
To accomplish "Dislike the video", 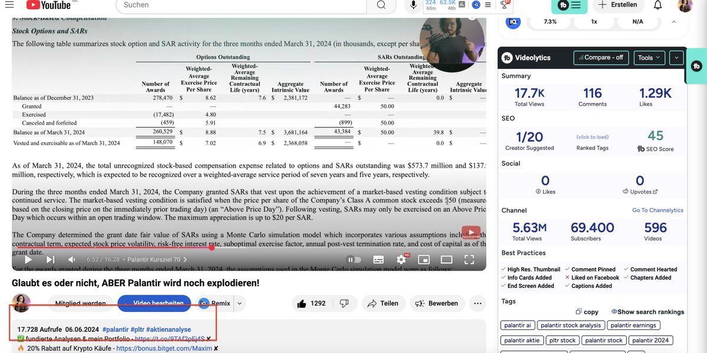I will pos(345,304).
